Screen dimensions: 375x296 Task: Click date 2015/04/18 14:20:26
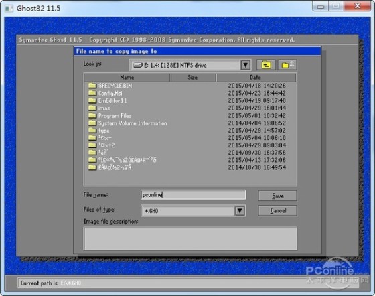point(257,86)
